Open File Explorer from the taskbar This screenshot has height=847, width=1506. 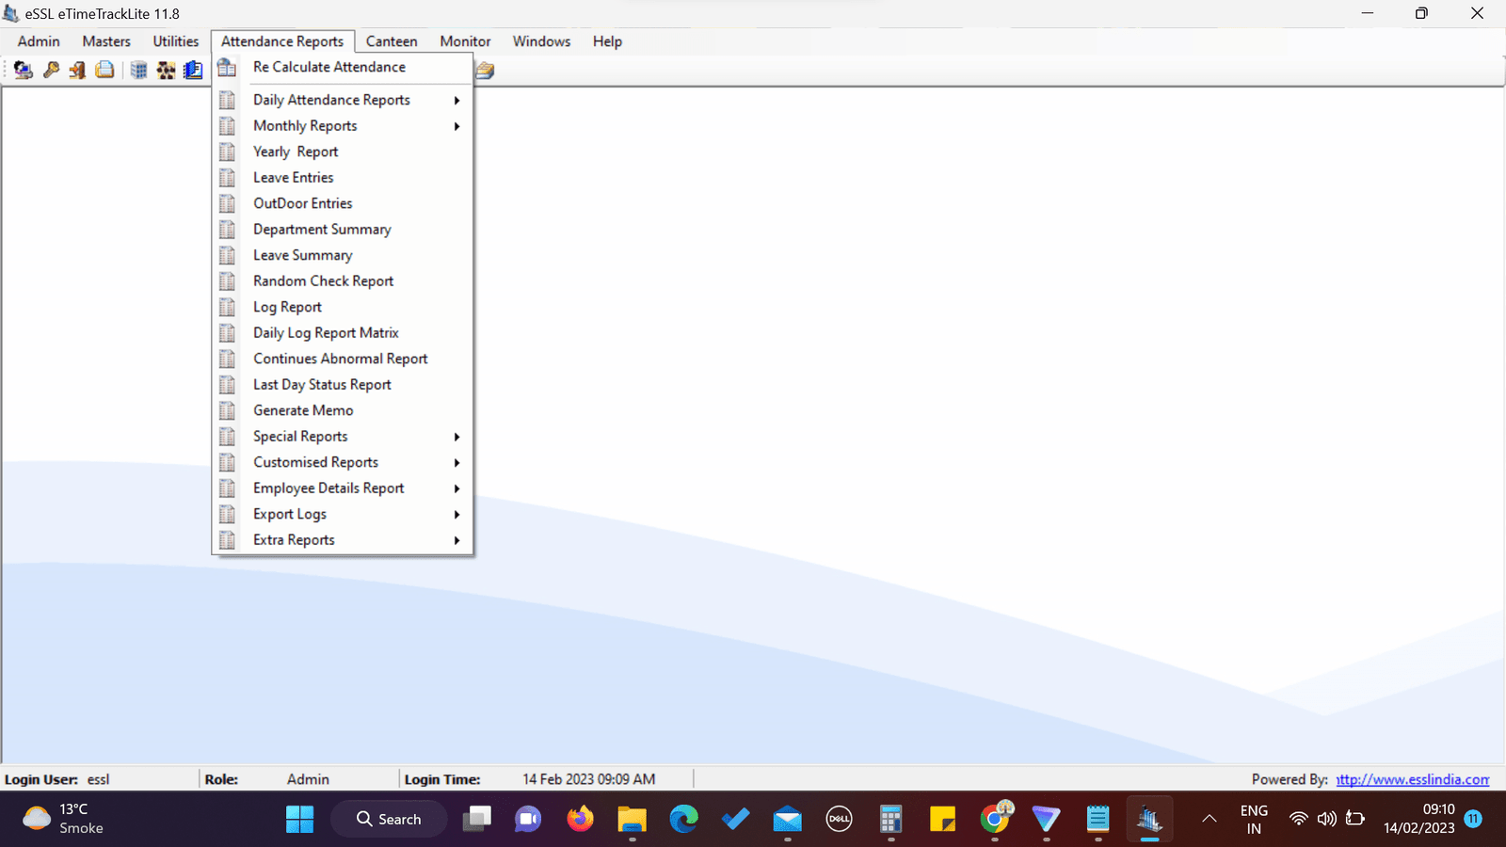[632, 819]
